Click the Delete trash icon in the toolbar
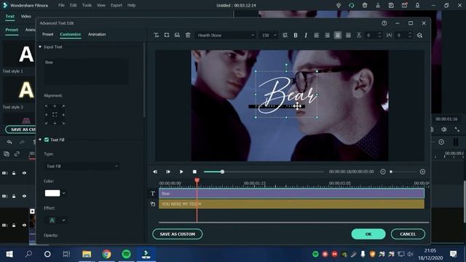 [188, 35]
